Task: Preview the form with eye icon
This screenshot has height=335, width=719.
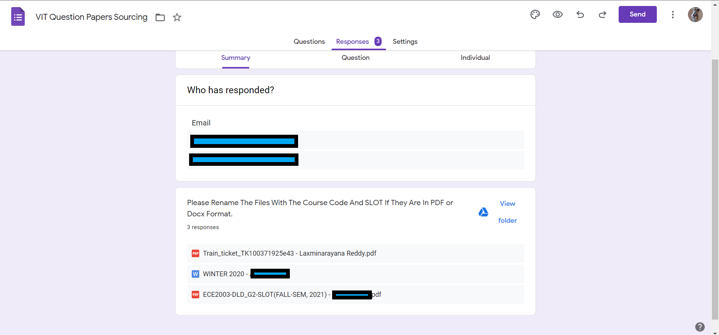Action: click(x=558, y=15)
